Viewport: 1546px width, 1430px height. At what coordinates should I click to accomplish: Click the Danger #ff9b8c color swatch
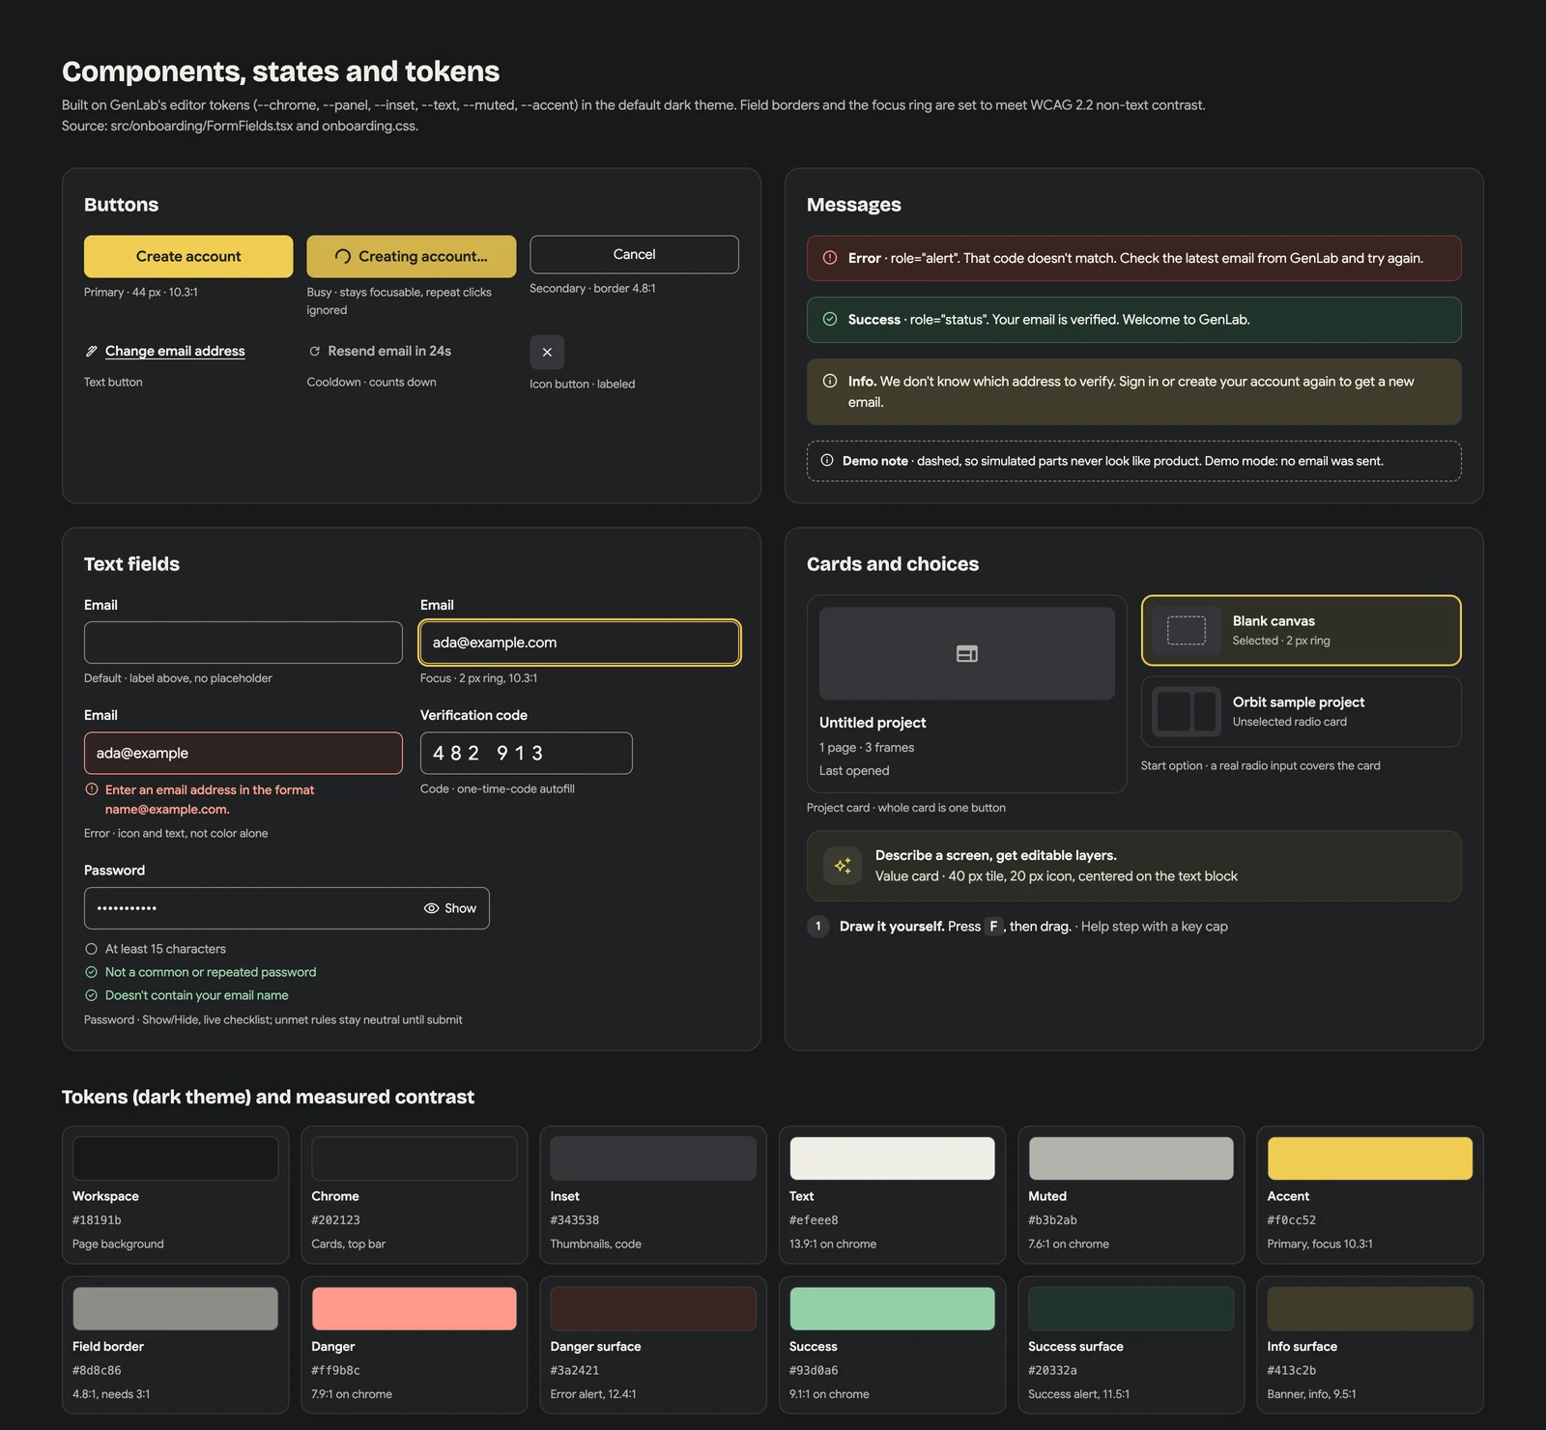point(414,1308)
